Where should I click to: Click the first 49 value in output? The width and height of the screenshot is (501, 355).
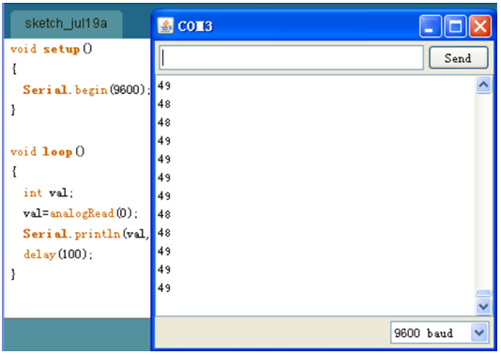point(164,85)
